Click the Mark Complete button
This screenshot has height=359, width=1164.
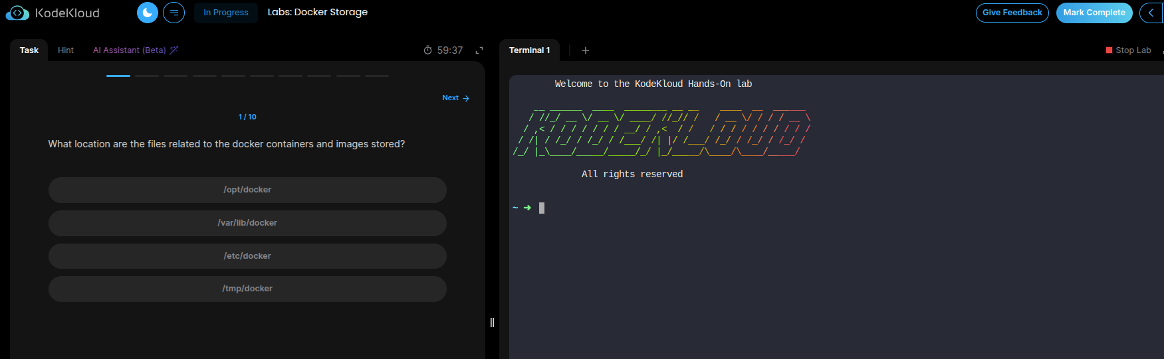pyautogui.click(x=1094, y=13)
